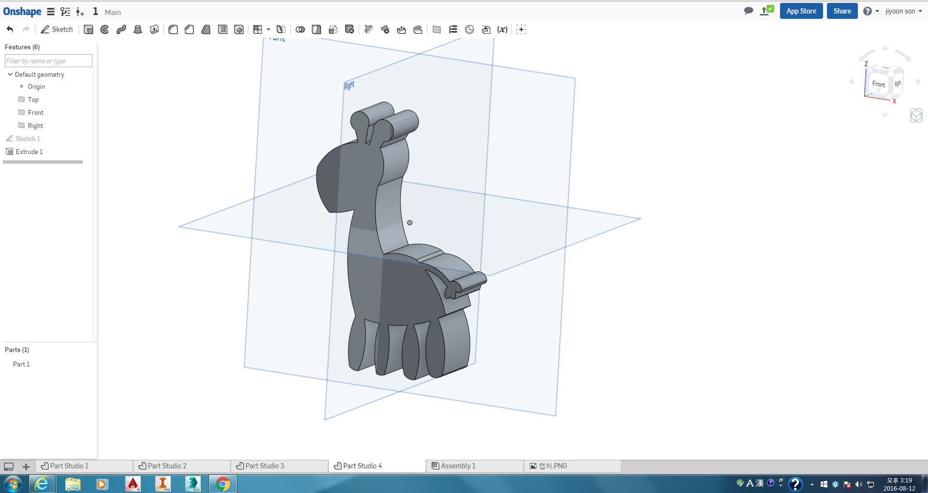Select the Split tool

[x=317, y=29]
